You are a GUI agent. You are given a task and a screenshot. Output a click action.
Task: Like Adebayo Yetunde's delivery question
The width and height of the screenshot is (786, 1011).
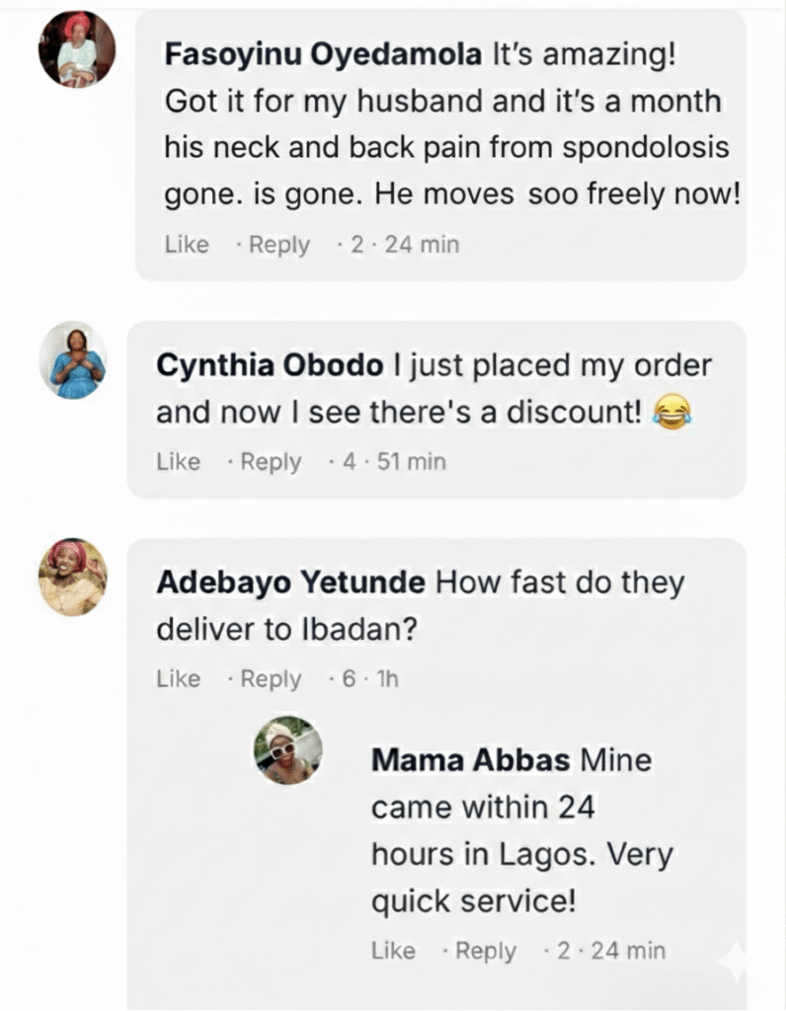(178, 678)
